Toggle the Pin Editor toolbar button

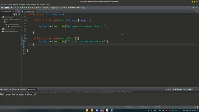pyautogui.click(x=83, y=8)
